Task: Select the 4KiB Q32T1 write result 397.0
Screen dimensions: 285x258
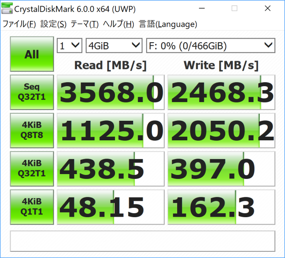Action: 221,169
